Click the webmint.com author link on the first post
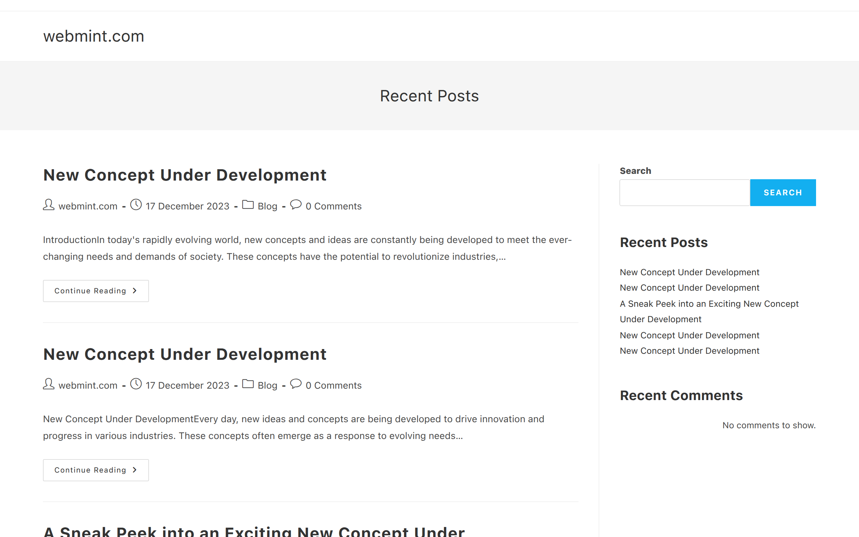859x537 pixels. [88, 206]
